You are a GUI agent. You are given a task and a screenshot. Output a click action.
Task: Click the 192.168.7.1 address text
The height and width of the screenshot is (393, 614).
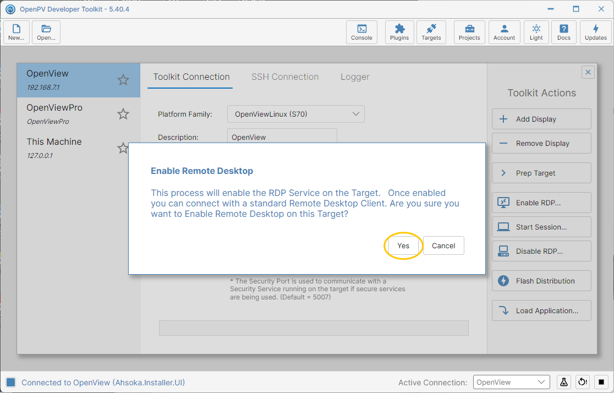coord(43,88)
